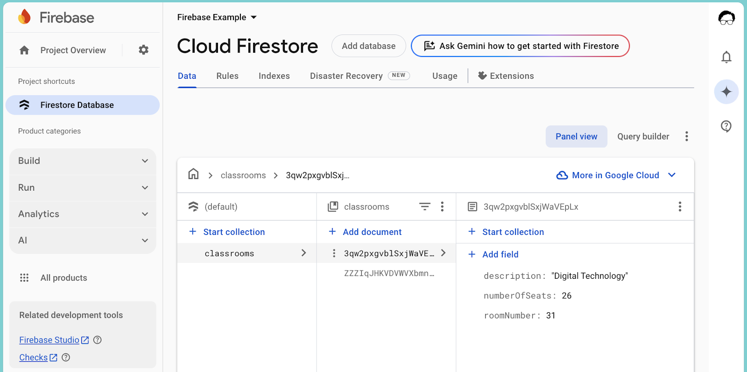Click Checks help icon
Viewport: 747px width, 372px height.
pos(66,358)
